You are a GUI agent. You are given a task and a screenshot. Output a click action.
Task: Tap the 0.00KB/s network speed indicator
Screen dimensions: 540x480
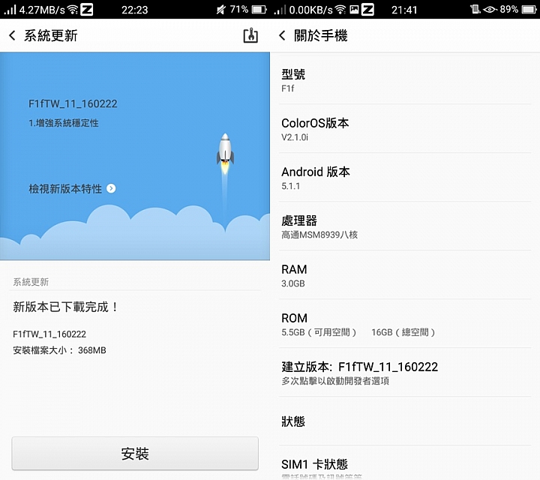(x=311, y=10)
